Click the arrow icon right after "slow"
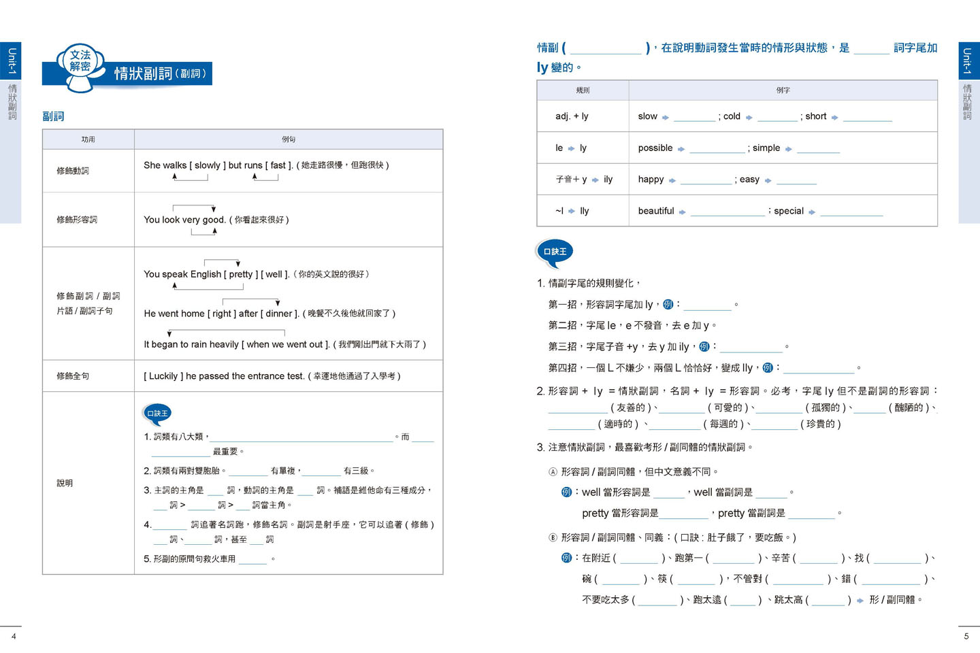 666,117
